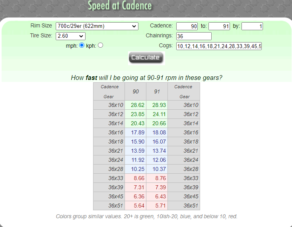Click the 91 cadence column header

tap(157, 91)
